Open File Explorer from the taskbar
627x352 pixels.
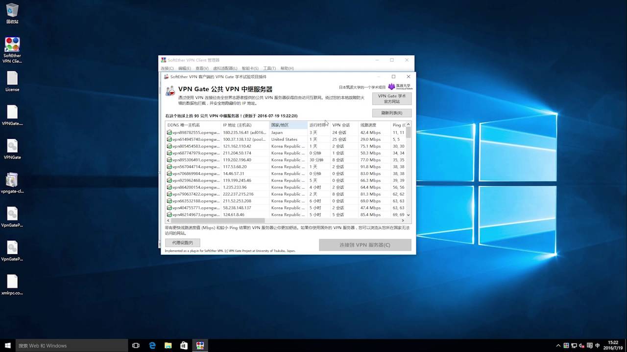pyautogui.click(x=168, y=345)
